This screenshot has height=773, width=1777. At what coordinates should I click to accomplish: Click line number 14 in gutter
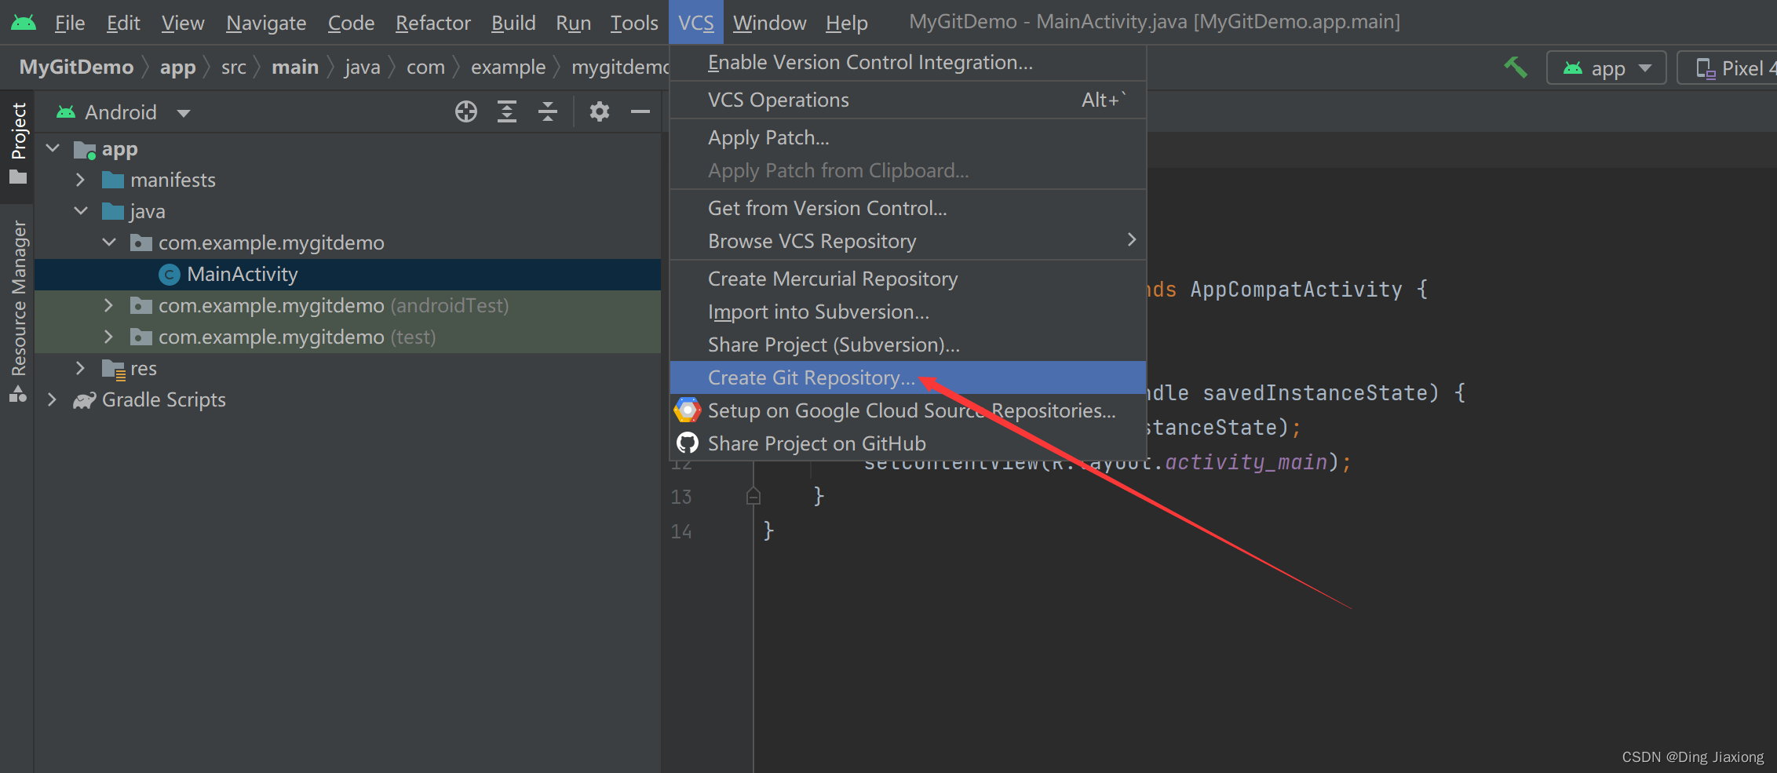point(681,531)
